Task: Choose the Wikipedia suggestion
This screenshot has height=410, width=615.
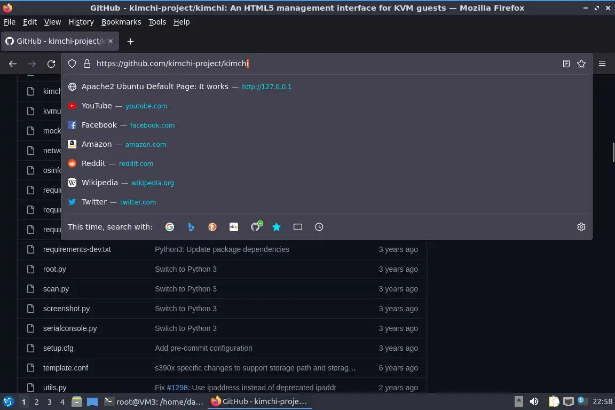Action: point(327,183)
